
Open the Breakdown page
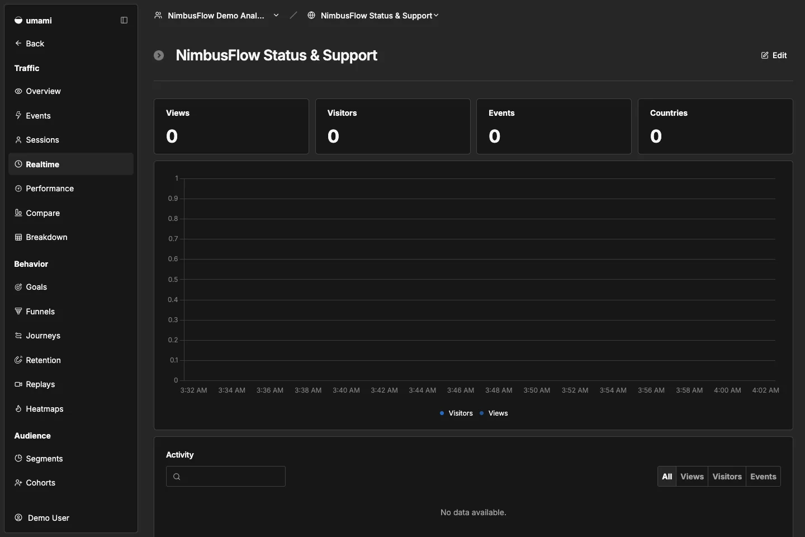tap(71, 237)
